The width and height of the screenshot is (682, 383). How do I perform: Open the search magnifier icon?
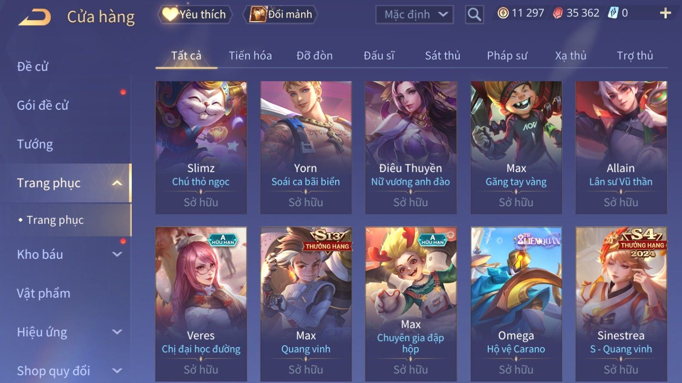[x=474, y=15]
